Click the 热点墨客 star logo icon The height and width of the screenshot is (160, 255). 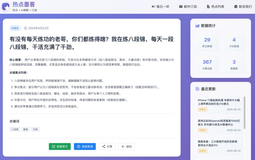[x=6, y=7]
